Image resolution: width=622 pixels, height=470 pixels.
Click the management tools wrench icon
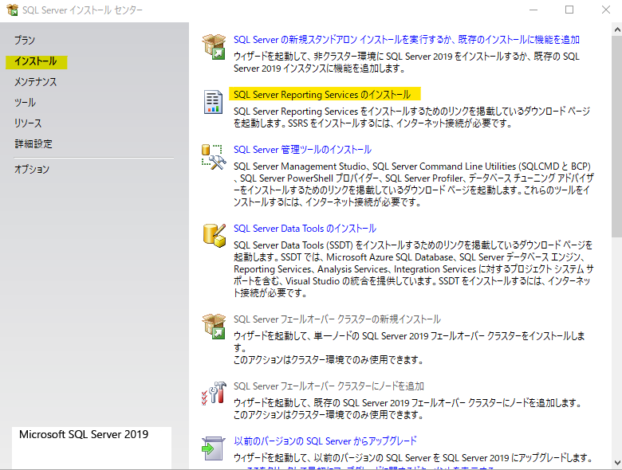click(214, 157)
